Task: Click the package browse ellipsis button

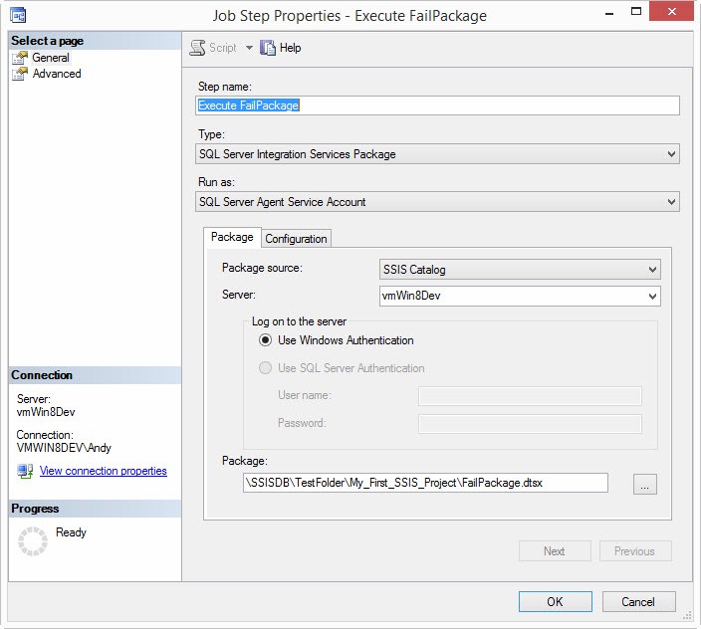Action: click(x=645, y=485)
